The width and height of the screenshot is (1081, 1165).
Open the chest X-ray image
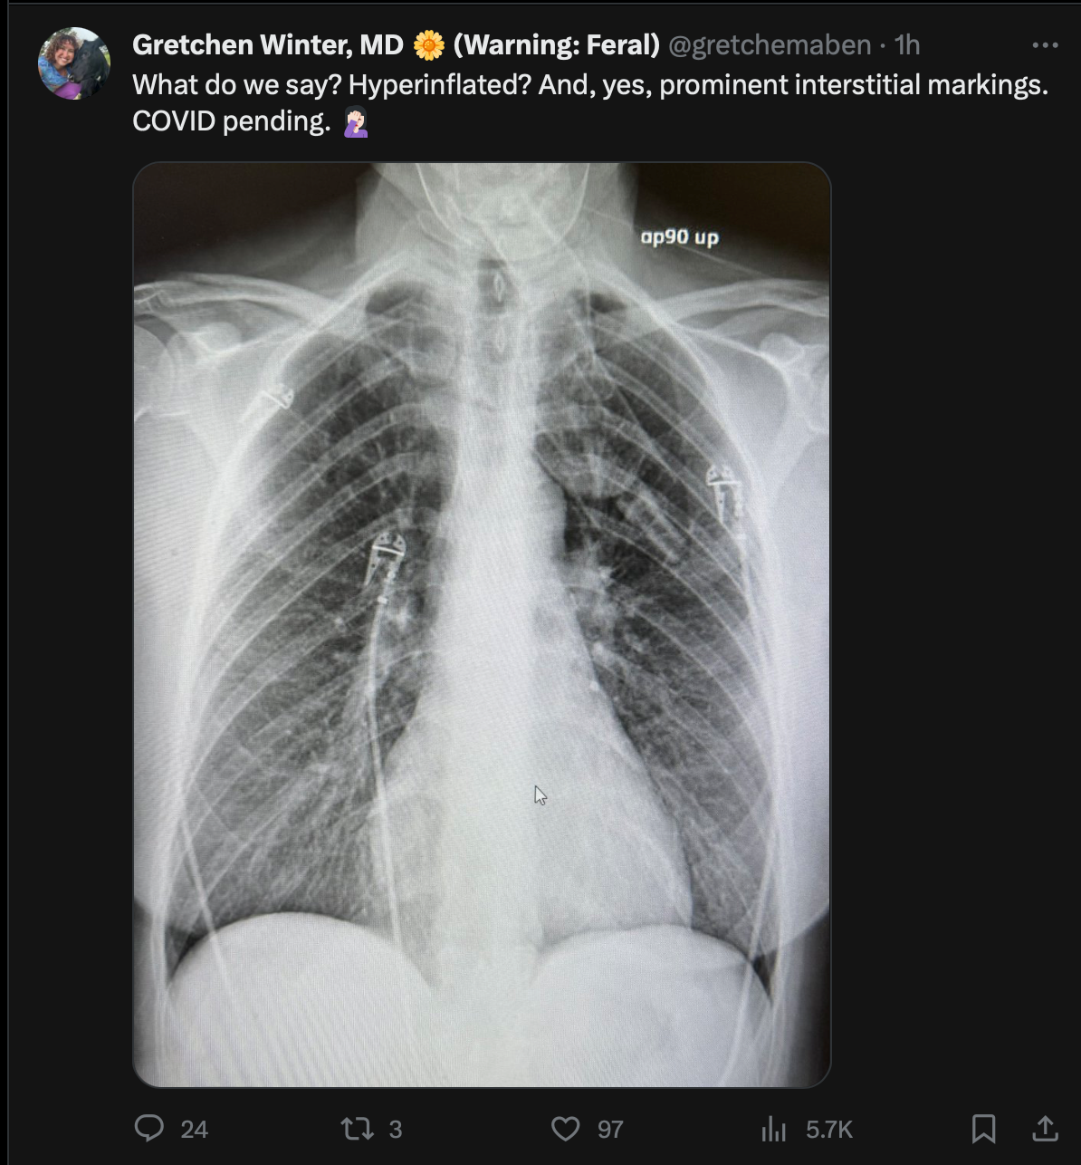482,625
